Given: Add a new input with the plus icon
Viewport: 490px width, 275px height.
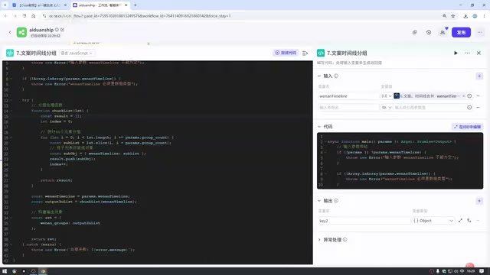Looking at the screenshot, I should 479,76.
